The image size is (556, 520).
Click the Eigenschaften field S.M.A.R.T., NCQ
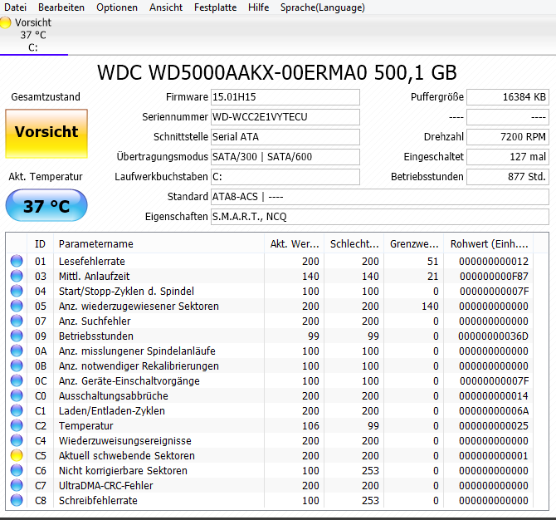pos(380,216)
